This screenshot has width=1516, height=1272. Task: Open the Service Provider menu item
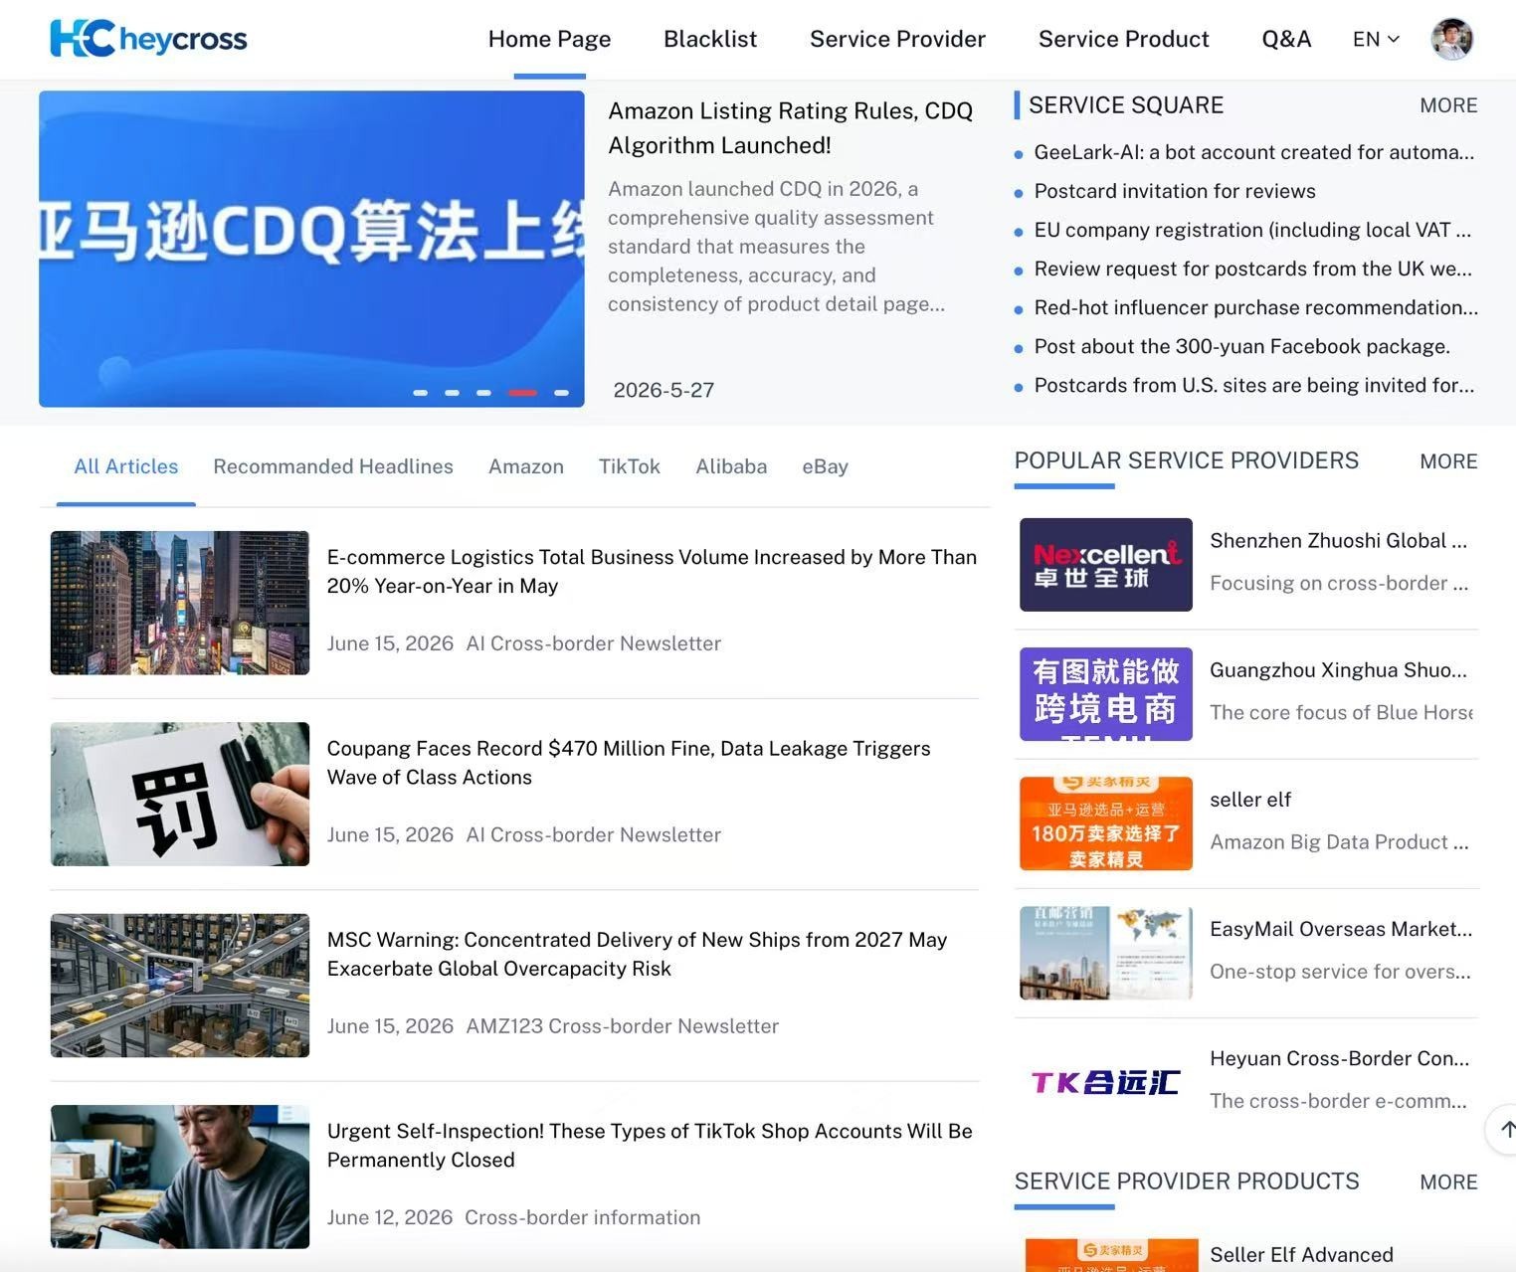coord(897,39)
